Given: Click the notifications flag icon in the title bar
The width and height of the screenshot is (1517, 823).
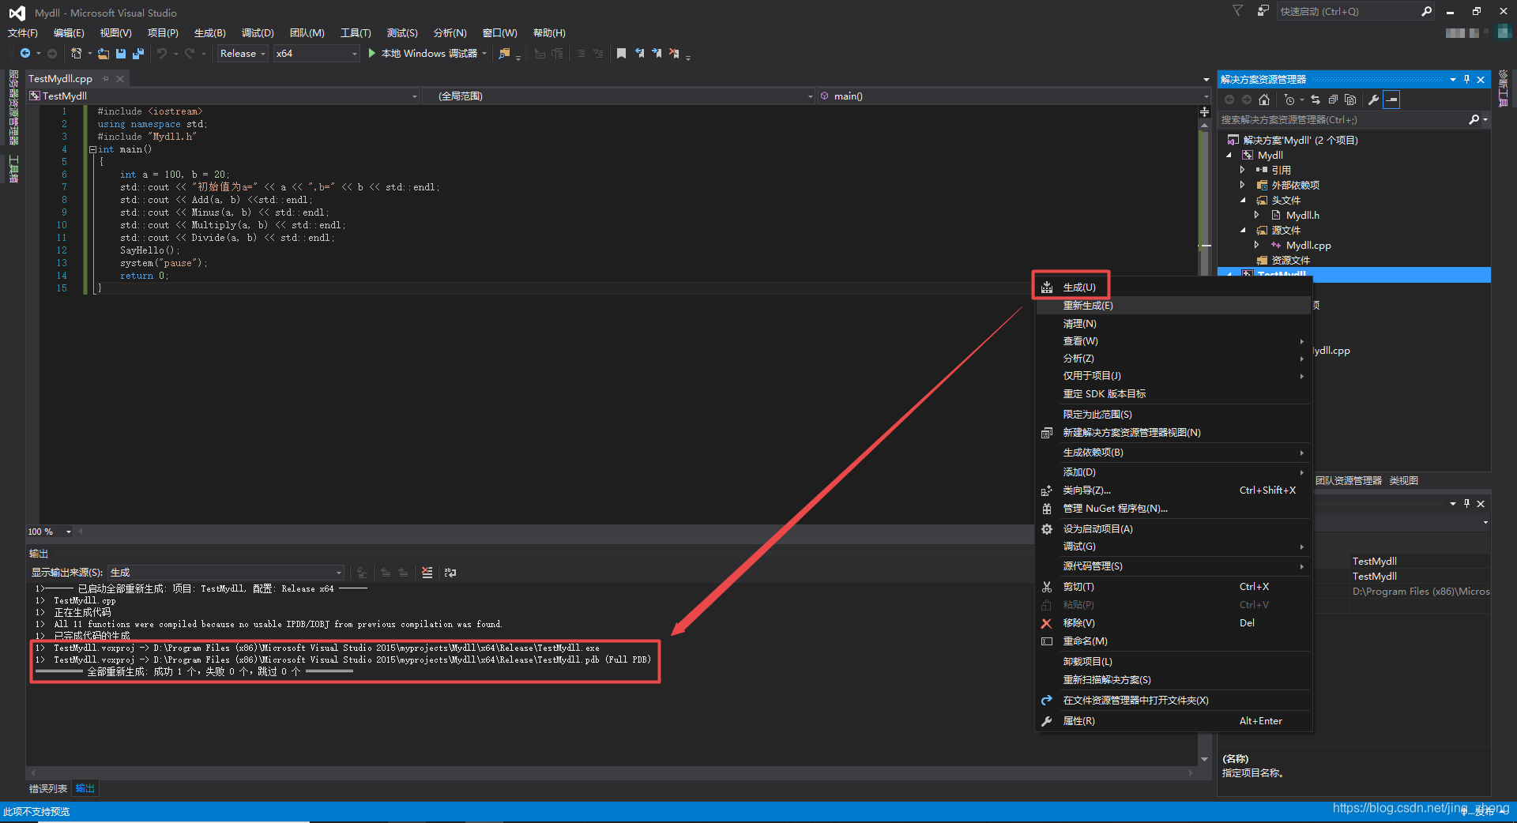Looking at the screenshot, I should [x=1237, y=11].
